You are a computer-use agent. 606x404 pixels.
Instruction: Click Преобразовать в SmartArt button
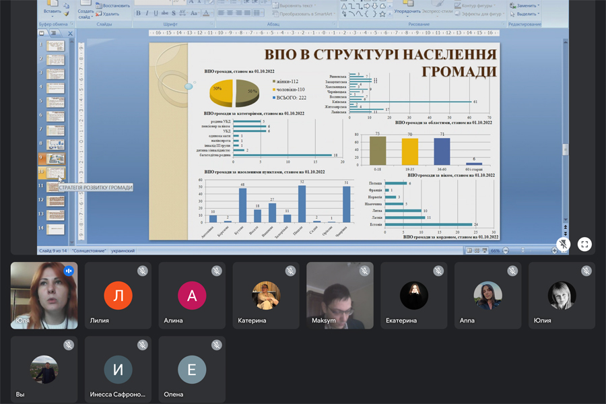tap(304, 14)
